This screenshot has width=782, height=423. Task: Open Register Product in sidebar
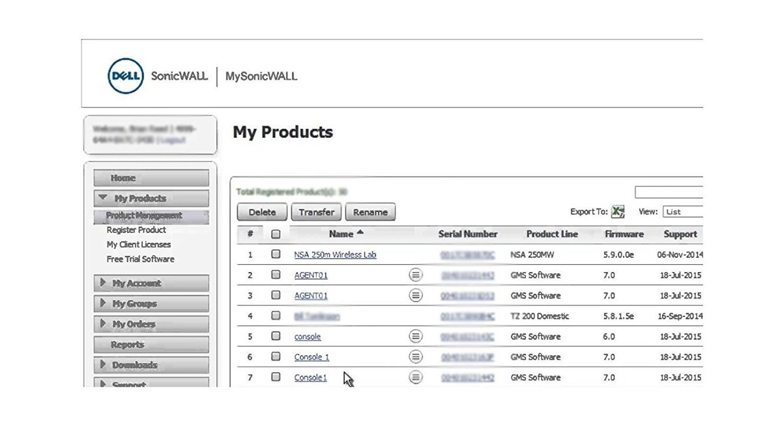(136, 230)
